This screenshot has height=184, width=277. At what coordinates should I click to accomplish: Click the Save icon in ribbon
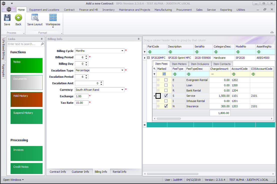(x=7, y=18)
